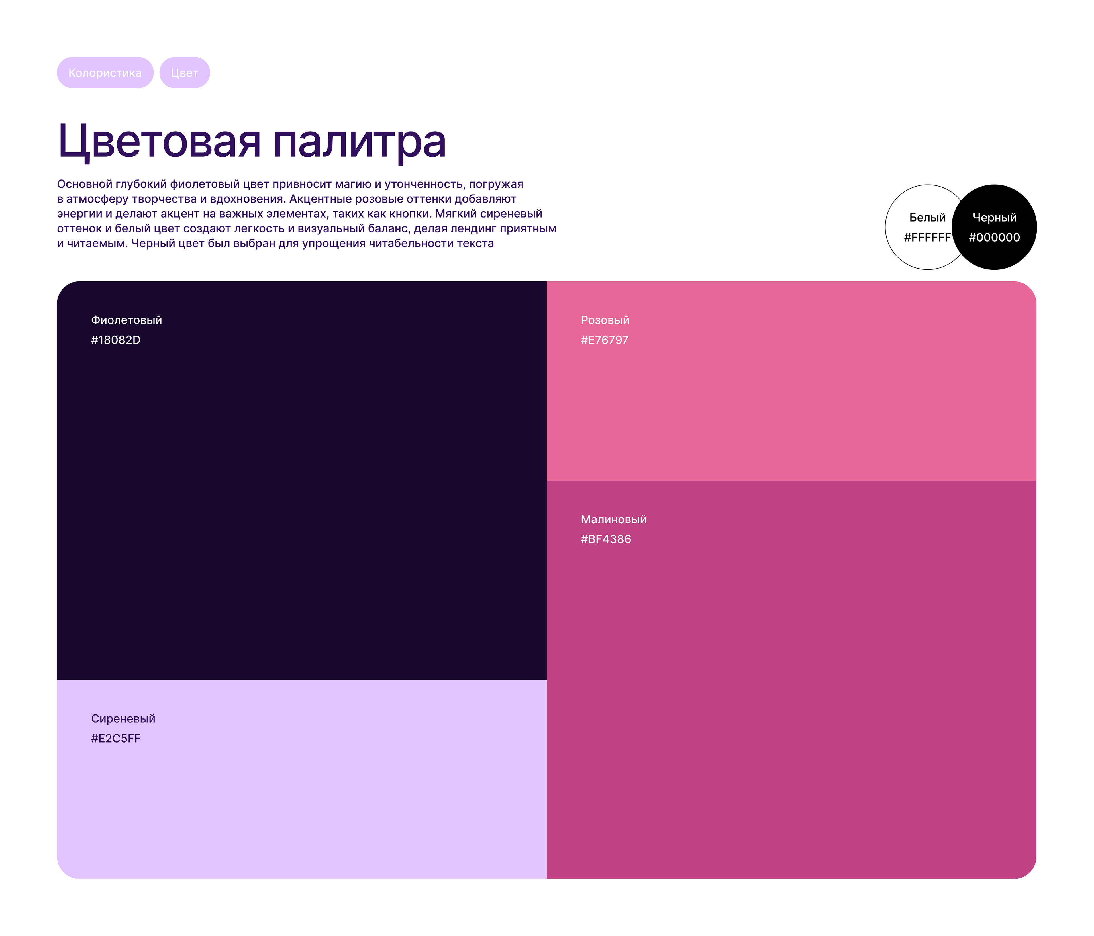This screenshot has width=1094, height=936.
Task: Click the Розовый color name label
Action: pos(605,320)
